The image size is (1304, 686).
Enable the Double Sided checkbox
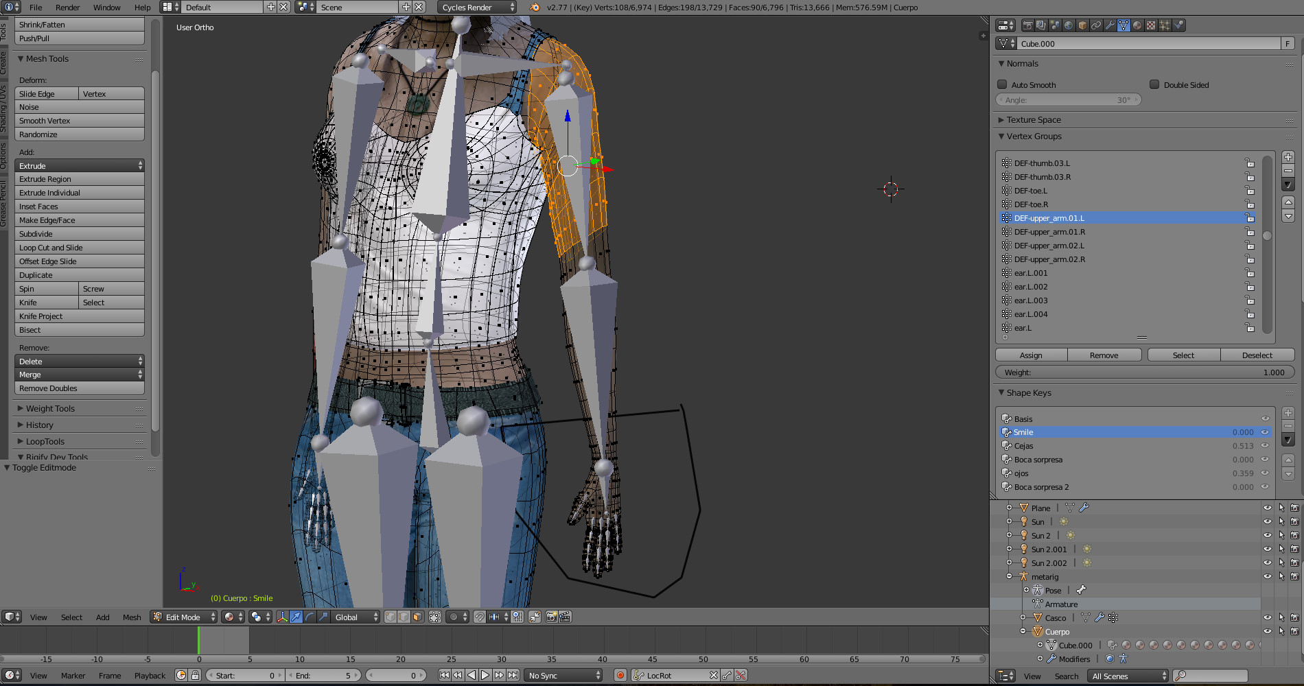(x=1154, y=85)
